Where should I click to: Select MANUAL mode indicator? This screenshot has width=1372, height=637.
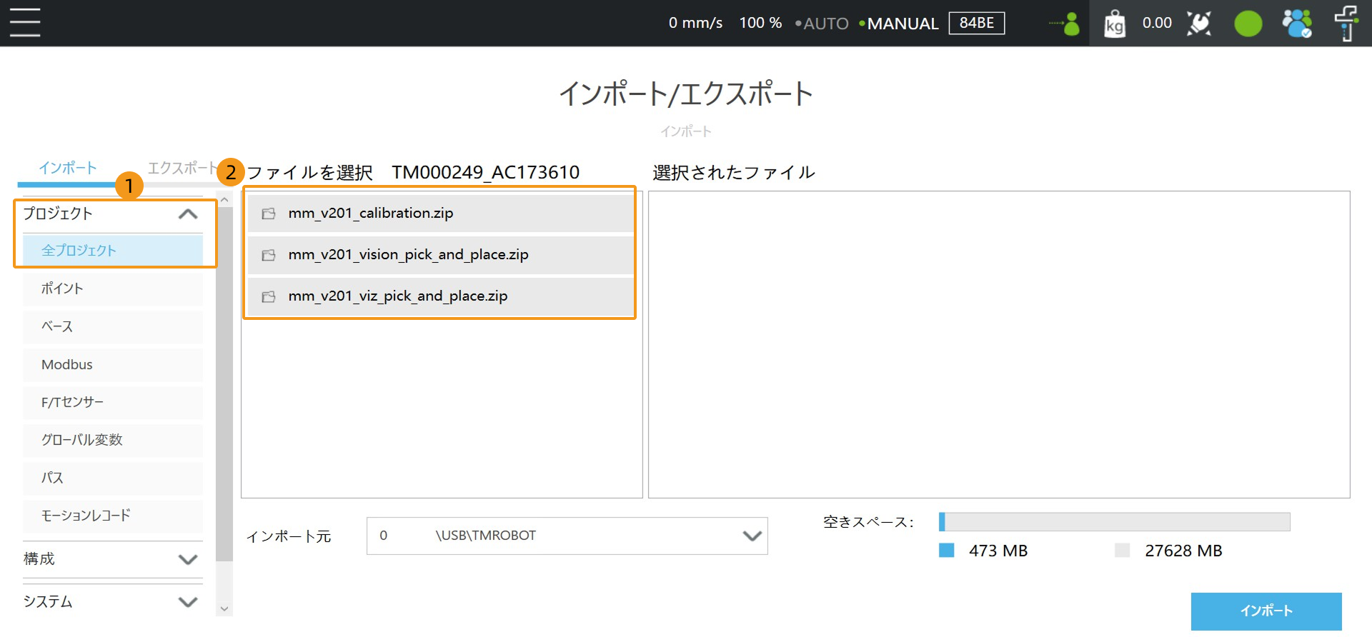[902, 24]
